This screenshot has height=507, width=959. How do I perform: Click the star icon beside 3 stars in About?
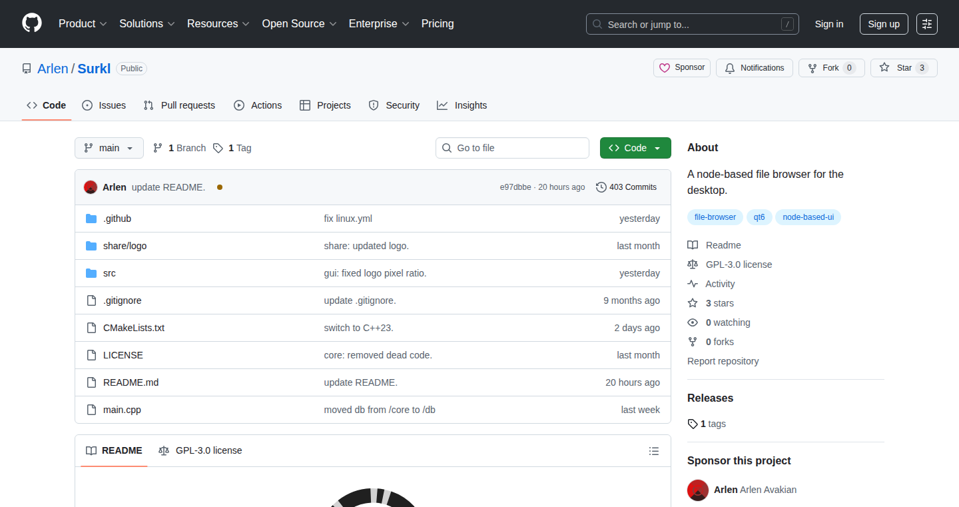pyautogui.click(x=693, y=303)
